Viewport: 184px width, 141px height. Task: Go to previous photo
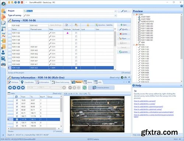[14, 88]
